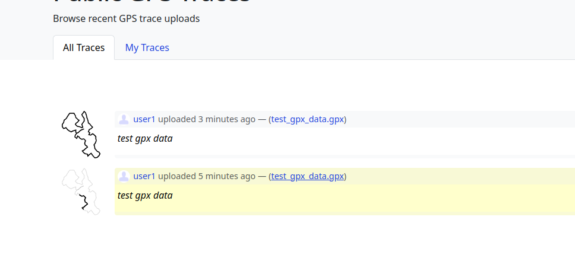
Task: Click the description in the yellow highlighted trace
Action: pyautogui.click(x=145, y=195)
